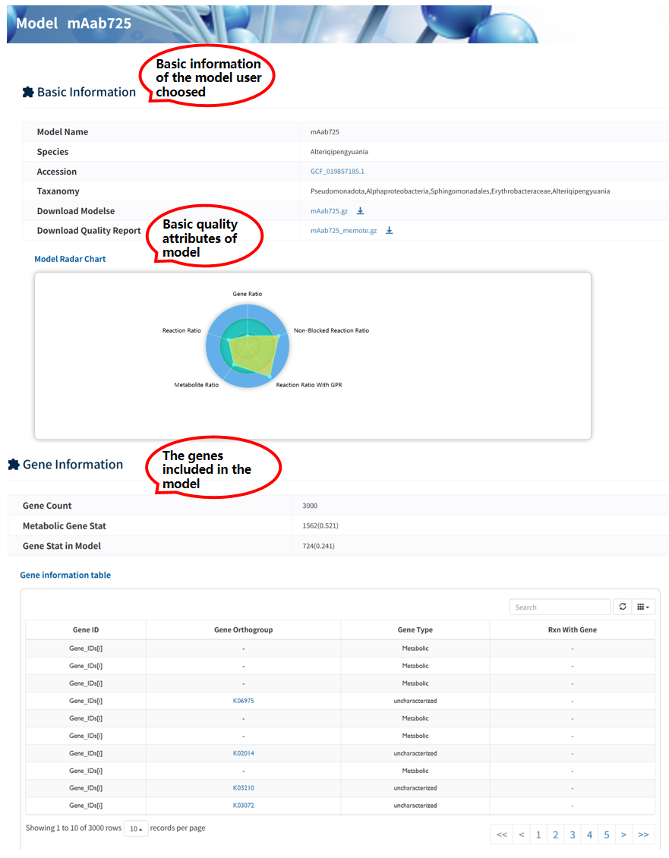669x858 pixels.
Task: Open the mAab725_memote.gz quality report link
Action: pyautogui.click(x=343, y=231)
